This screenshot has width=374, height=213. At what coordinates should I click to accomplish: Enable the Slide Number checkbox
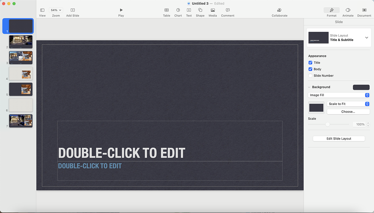coord(310,76)
